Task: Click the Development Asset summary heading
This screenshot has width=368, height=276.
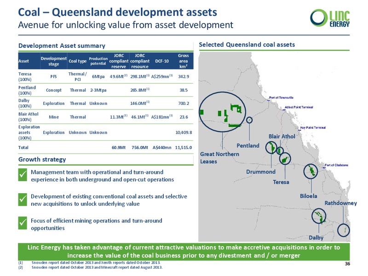Action: click(x=62, y=46)
